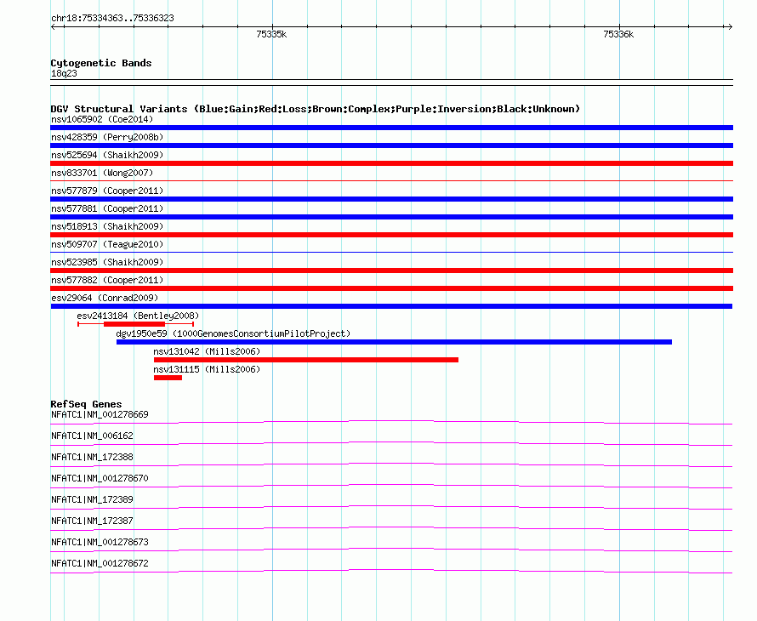
Task: Open NFATC1|NM_172389 transcript label
Action: tap(92, 500)
